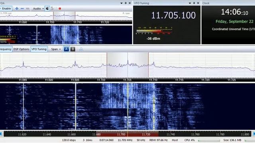Click the icon right of the speaker
The width and height of the screenshot is (255, 143).
(52, 8)
